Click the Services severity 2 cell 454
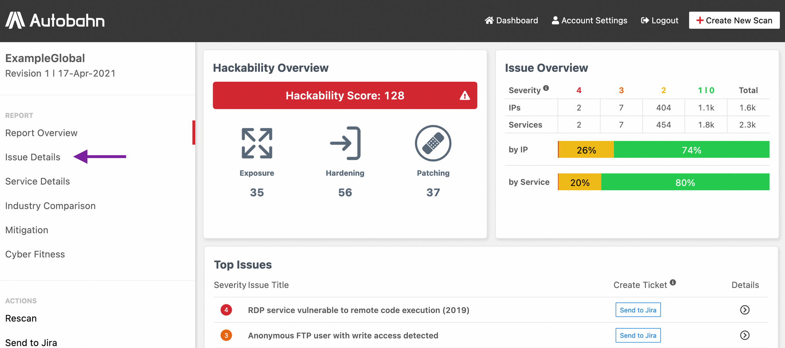785x348 pixels. coord(664,125)
